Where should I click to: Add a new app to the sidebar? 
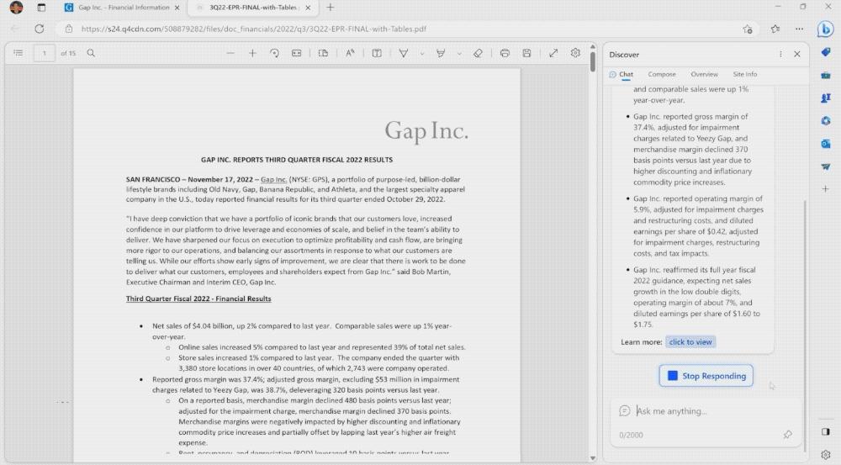tap(826, 189)
